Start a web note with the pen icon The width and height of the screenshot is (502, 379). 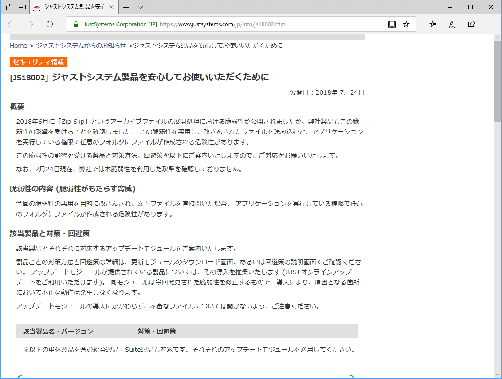point(452,24)
